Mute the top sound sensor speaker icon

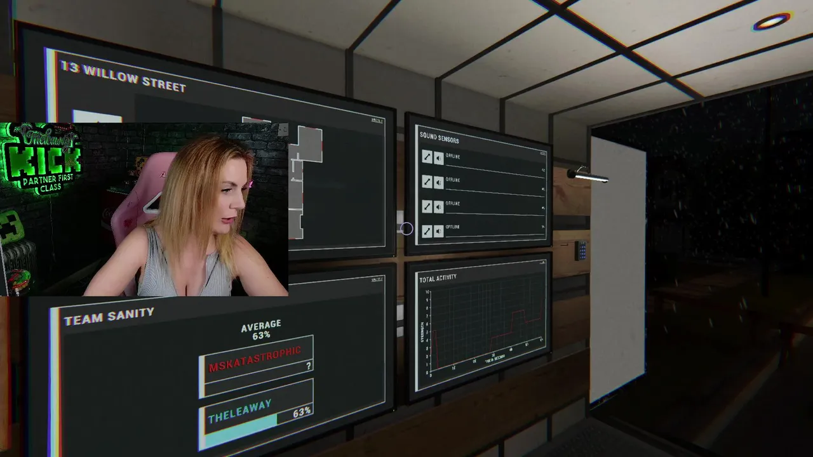pos(438,158)
